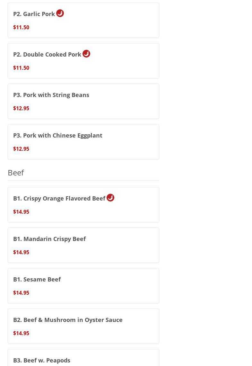Image resolution: width=252 pixels, height=366 pixels.
Task: Open P3. Pork with Chinese Eggplant
Action: point(58,135)
